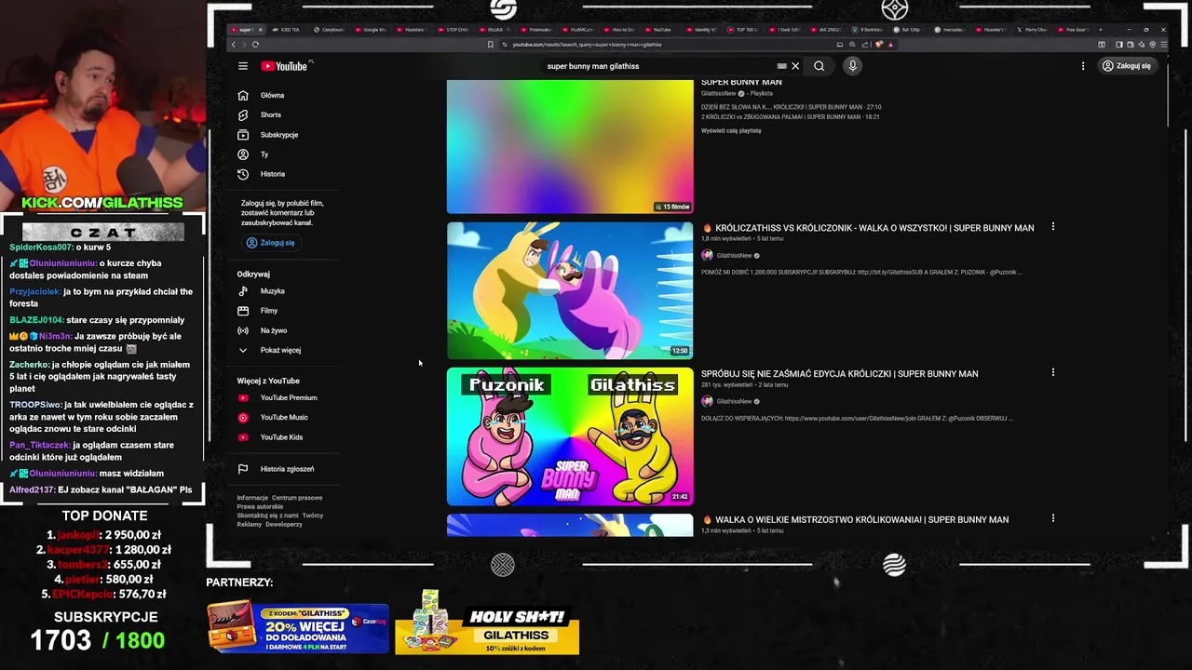Open YouTube Music link
This screenshot has height=670, width=1192.
[284, 418]
